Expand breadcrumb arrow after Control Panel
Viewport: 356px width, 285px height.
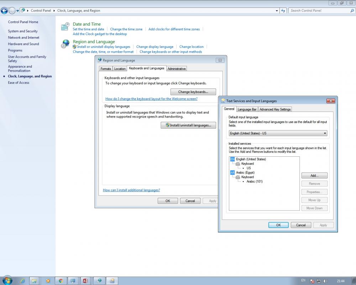(x=54, y=10)
